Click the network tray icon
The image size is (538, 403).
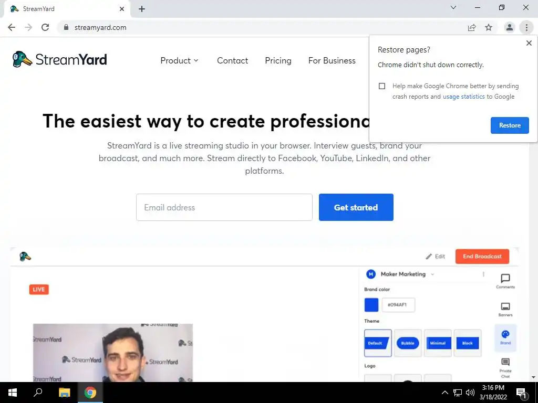(458, 393)
